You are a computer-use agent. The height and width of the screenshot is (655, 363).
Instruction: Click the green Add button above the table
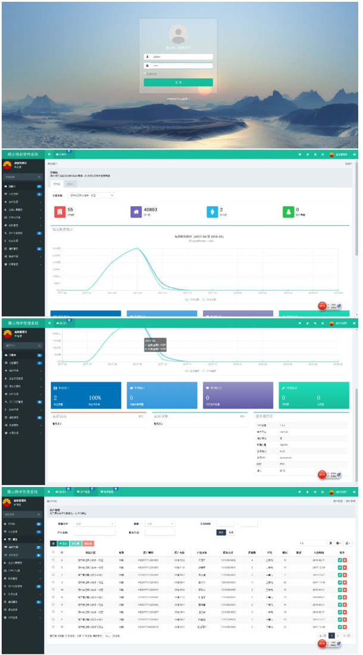(62, 544)
